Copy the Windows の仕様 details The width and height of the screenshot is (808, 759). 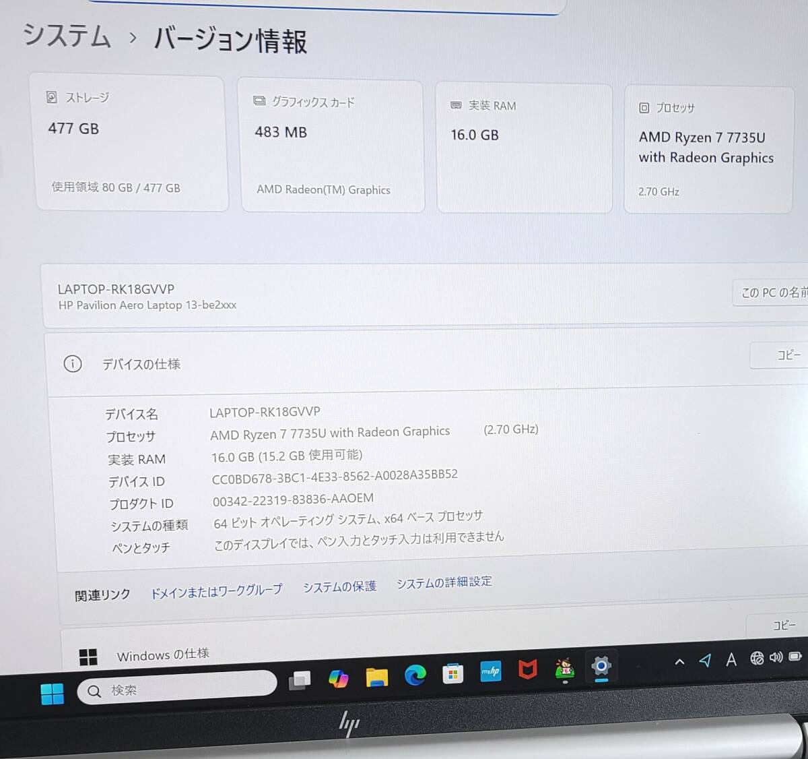pyautogui.click(x=778, y=625)
